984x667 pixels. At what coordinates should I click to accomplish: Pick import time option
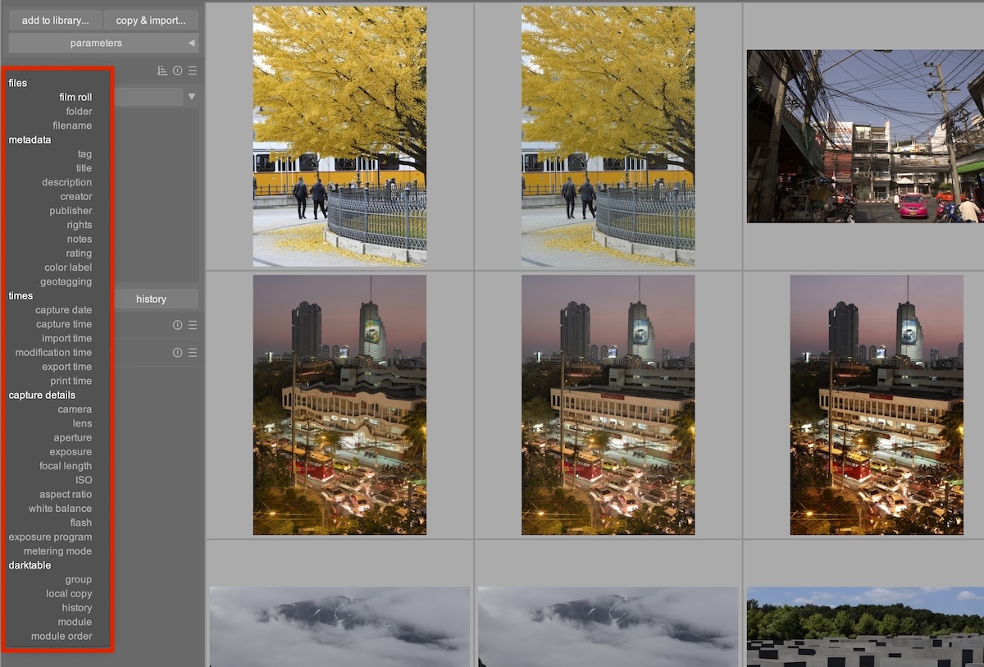click(67, 339)
